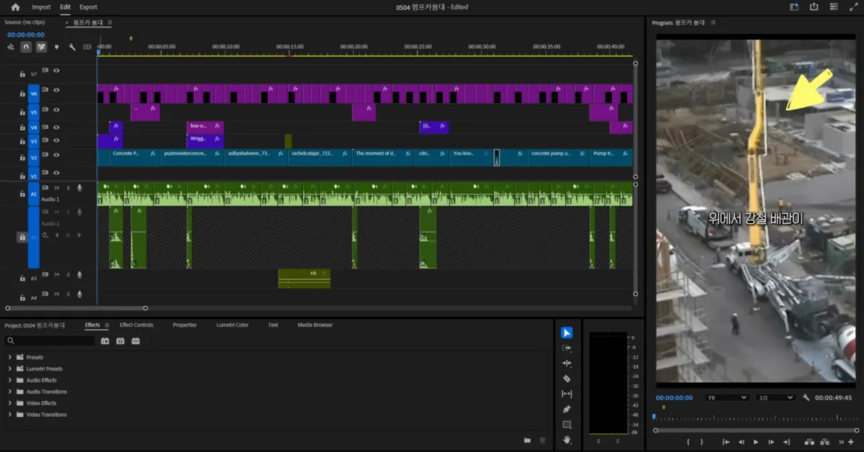The width and height of the screenshot is (864, 452).
Task: Toggle full screen video icon at top right
Action: click(852, 7)
